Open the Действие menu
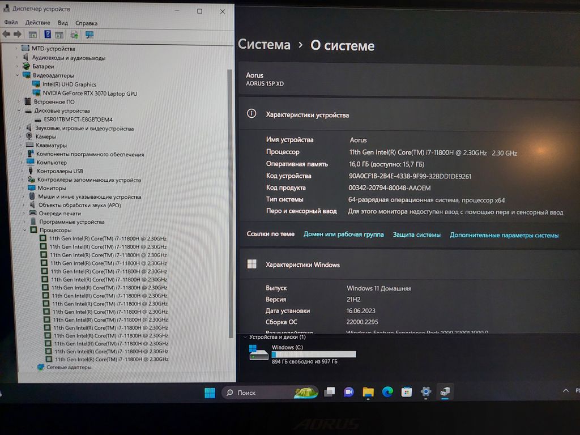The width and height of the screenshot is (580, 435). (37, 23)
